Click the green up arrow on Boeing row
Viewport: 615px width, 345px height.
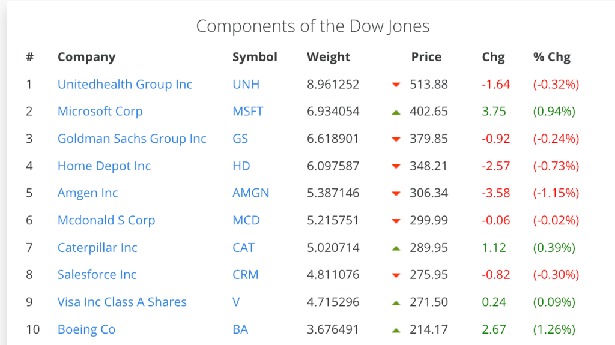pos(396,329)
